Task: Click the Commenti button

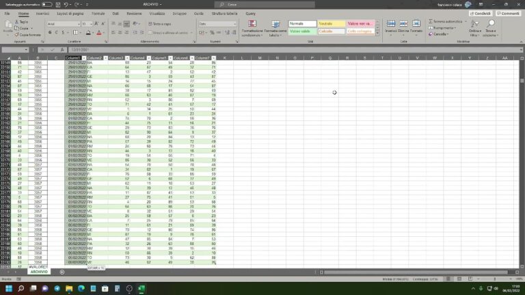Action: (x=509, y=14)
